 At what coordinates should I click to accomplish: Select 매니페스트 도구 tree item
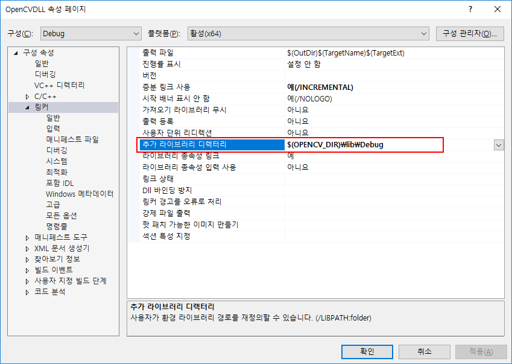[x=61, y=237]
